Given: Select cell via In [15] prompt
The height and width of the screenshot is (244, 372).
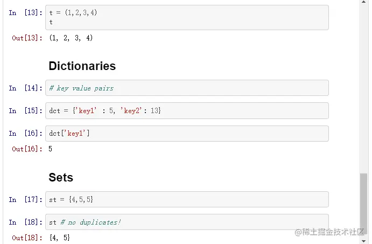Looking at the screenshot, I should [25, 110].
